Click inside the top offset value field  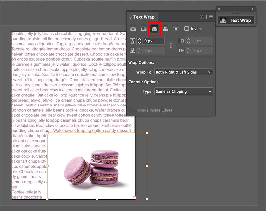pos(153,41)
